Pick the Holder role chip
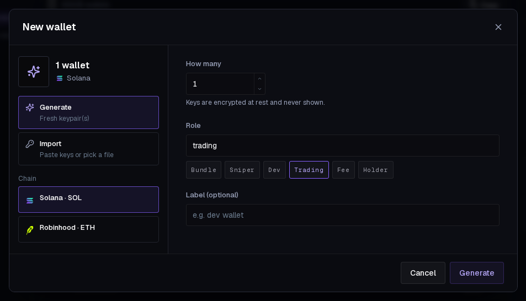The image size is (526, 301). pos(376,170)
